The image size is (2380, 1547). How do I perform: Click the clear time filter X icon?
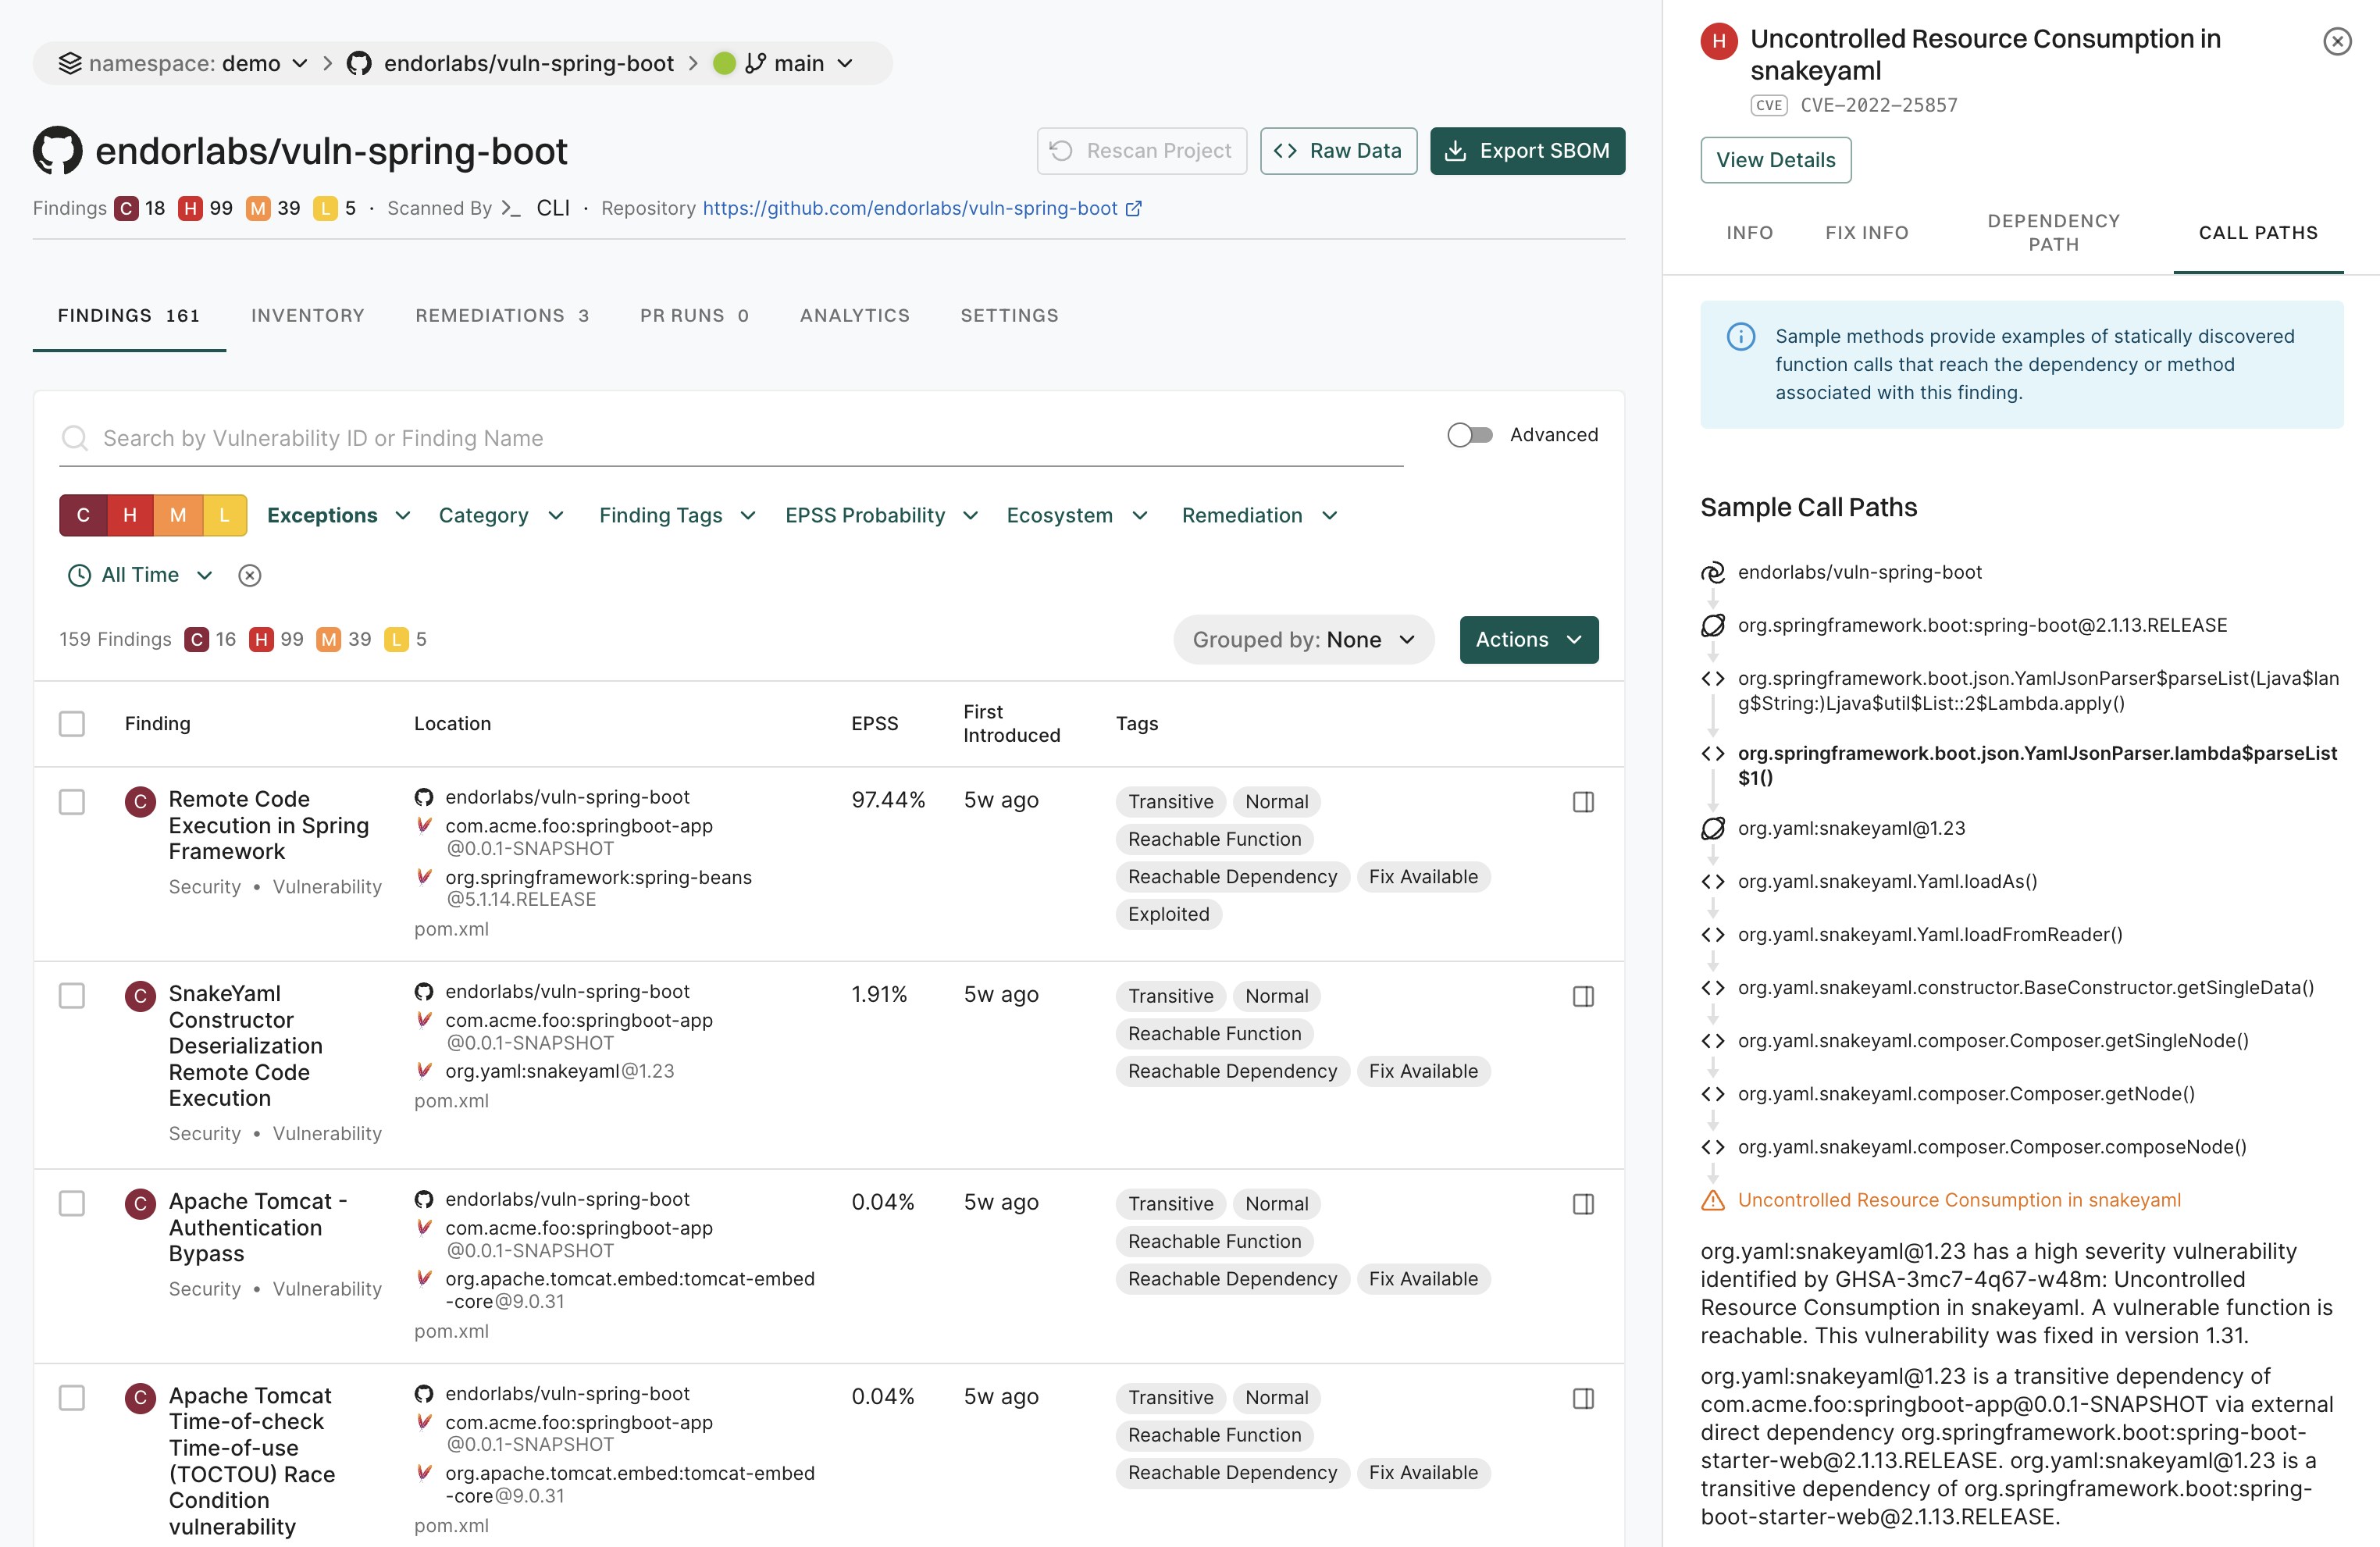pyautogui.click(x=250, y=575)
